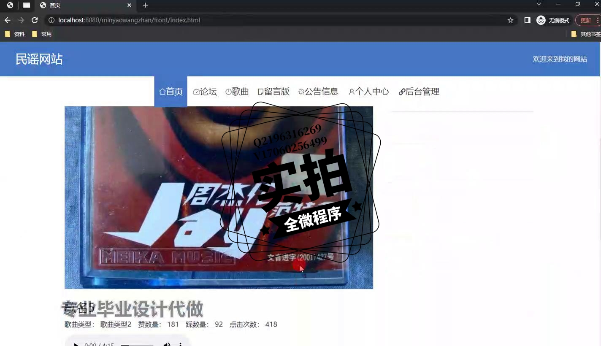This screenshot has height=346, width=601.
Task: Click the white rectangle tab strip icon
Action: click(x=27, y=5)
